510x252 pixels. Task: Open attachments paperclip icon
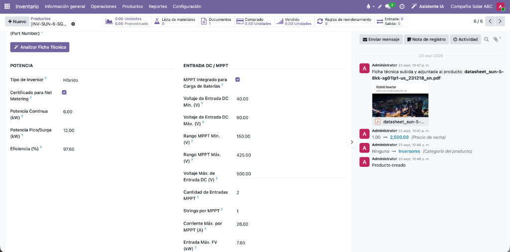(x=496, y=39)
